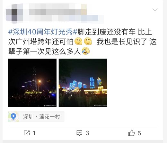The image size is (167, 143).
Task: Click the laughing crying emoji
Action: click(x=86, y=51)
